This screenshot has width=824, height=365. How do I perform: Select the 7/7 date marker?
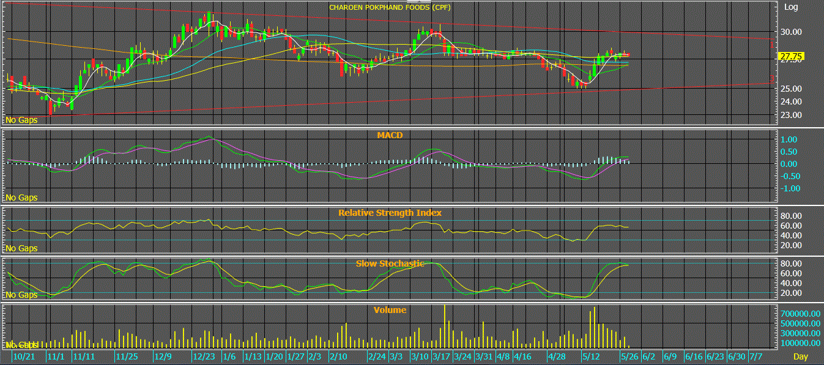coord(755,356)
